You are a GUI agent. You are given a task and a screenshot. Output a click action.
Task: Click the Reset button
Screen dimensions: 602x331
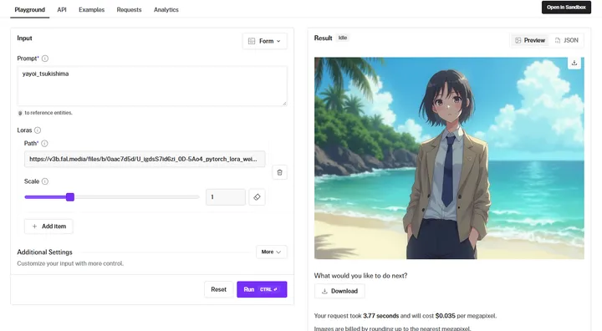point(218,289)
